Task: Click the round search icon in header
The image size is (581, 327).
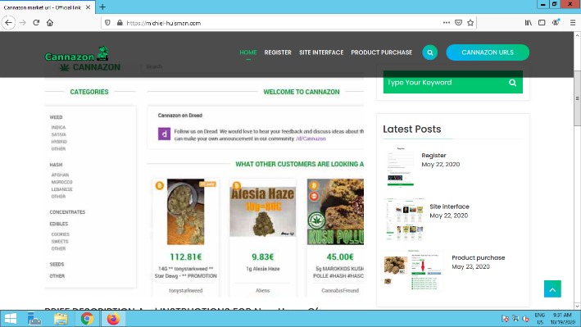Action: click(430, 52)
